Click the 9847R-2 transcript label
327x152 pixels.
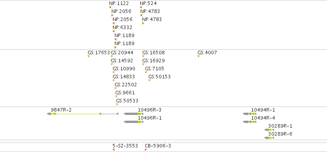click(x=61, y=110)
